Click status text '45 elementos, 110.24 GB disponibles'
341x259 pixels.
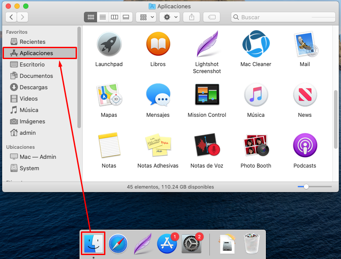tap(170, 187)
